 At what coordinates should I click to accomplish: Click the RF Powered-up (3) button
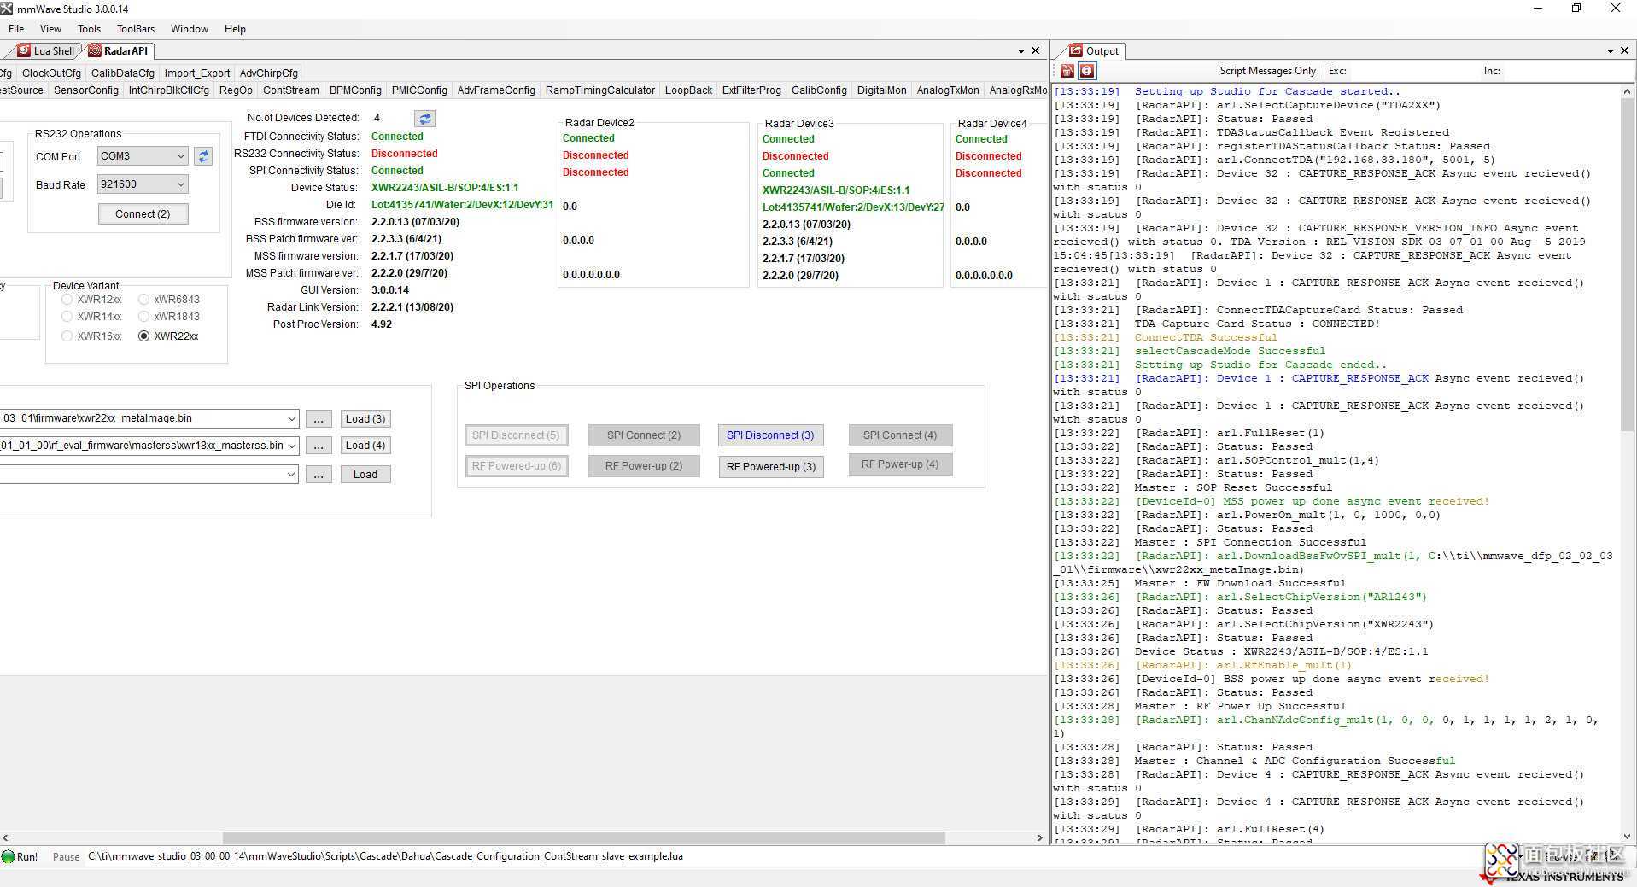point(770,467)
